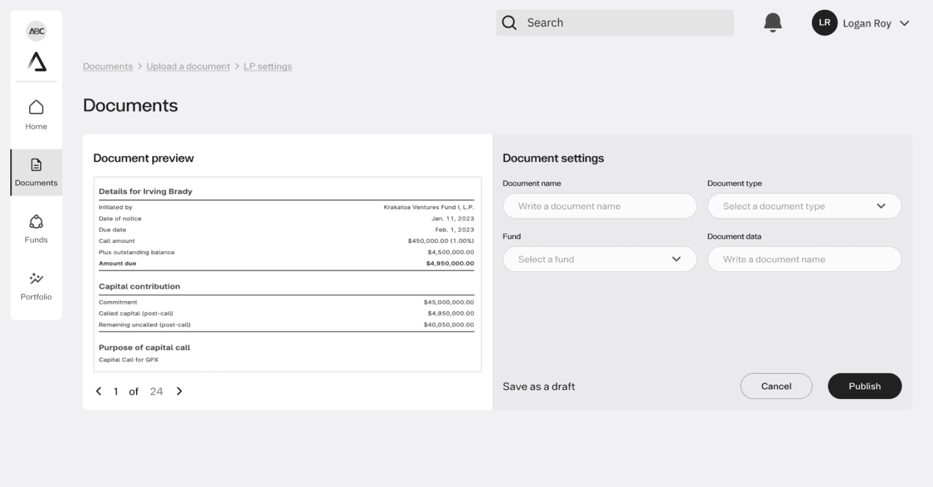Click the Publish button

(864, 386)
